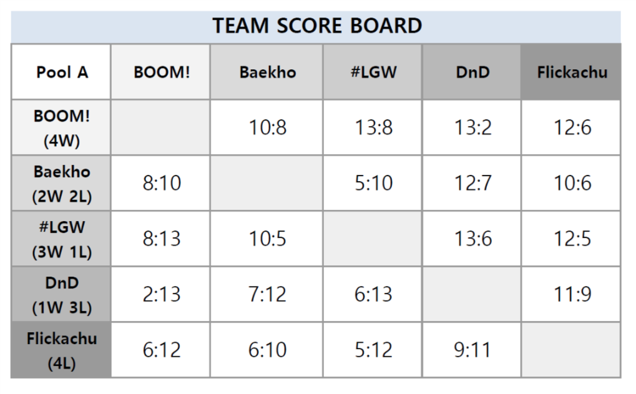
Task: Select the 2:13 score cell
Action: click(160, 294)
